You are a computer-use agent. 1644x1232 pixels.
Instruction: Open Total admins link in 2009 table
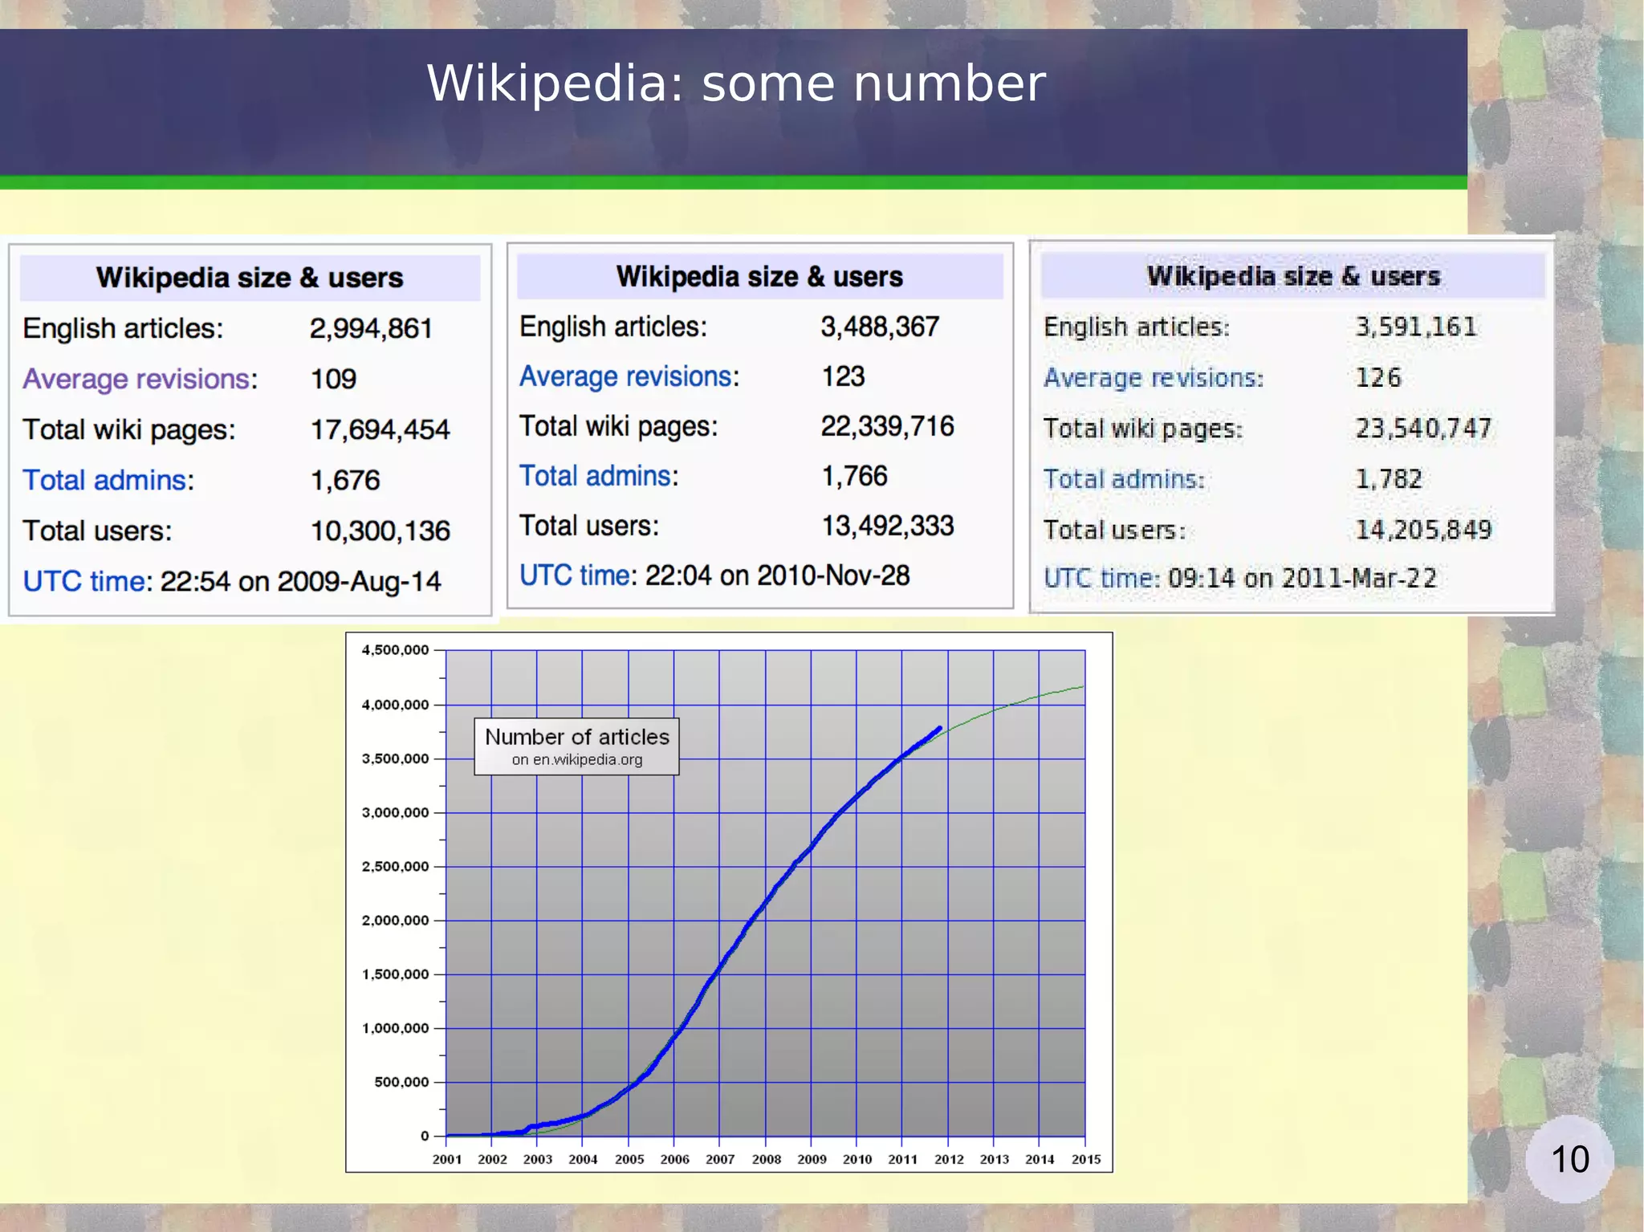[x=104, y=480]
